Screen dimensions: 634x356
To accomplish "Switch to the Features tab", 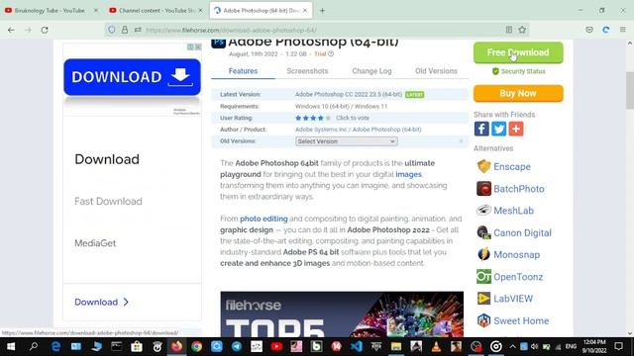I will click(x=243, y=71).
